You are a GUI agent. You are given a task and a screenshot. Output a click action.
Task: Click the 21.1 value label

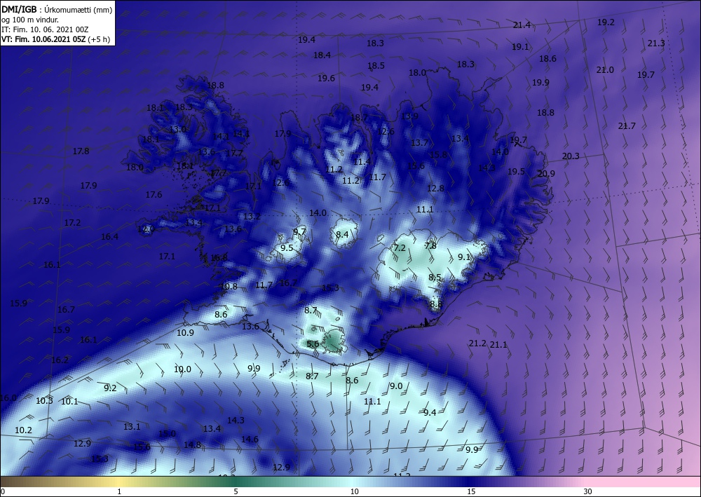click(x=498, y=345)
